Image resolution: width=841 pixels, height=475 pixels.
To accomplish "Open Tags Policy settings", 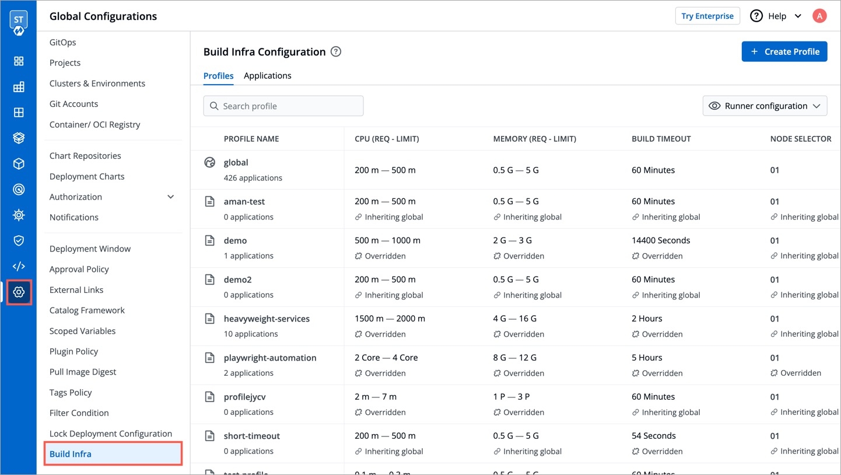I will 71,393.
